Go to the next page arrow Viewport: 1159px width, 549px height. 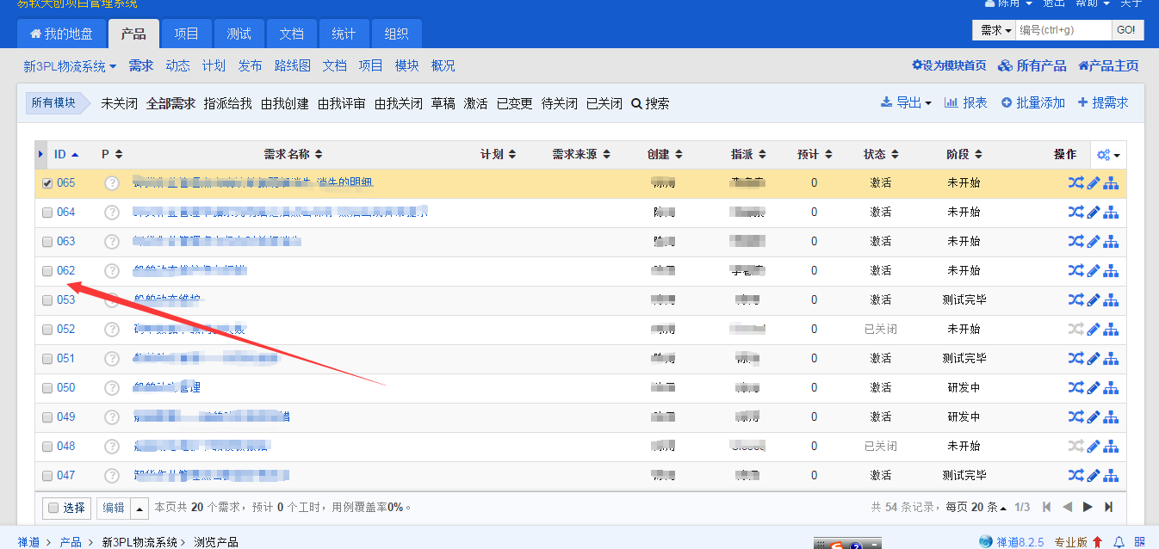pos(1088,507)
